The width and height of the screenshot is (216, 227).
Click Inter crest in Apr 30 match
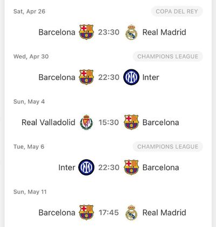tap(131, 77)
